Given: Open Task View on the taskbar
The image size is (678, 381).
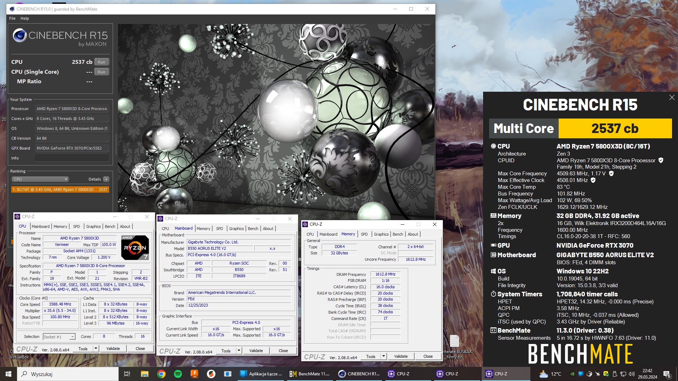Looking at the screenshot, I should [x=127, y=374].
